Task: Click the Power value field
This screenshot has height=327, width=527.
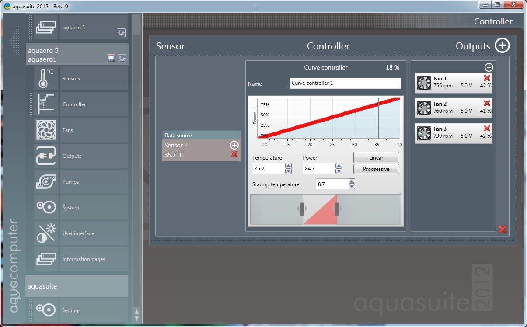Action: (x=319, y=169)
